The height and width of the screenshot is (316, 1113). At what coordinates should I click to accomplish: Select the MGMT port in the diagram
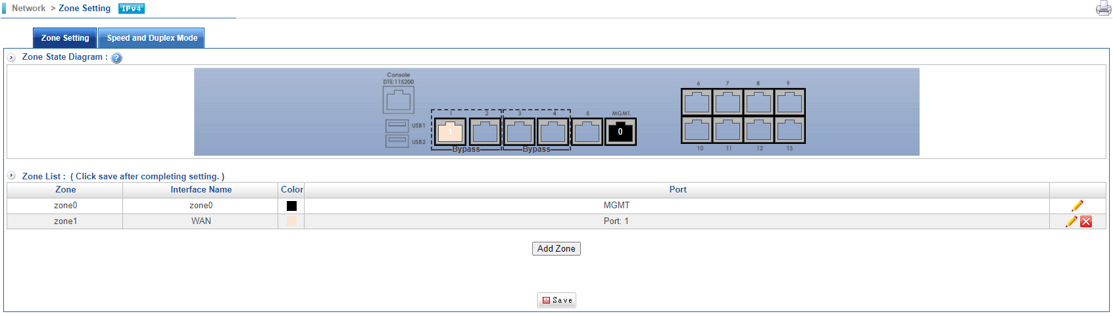point(620,132)
